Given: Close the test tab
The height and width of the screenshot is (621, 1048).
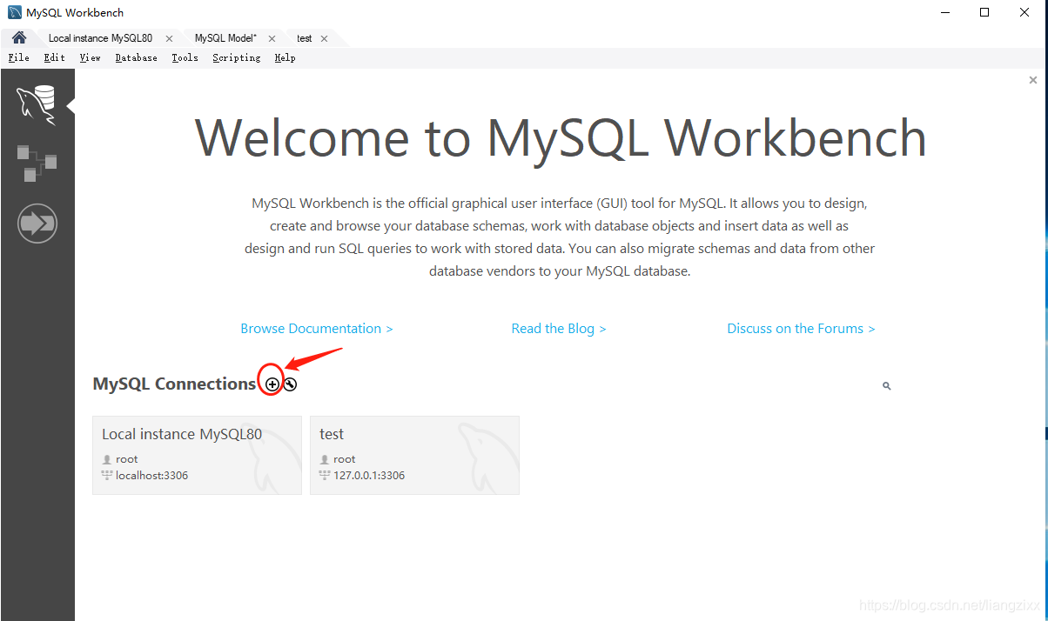Looking at the screenshot, I should coord(324,38).
